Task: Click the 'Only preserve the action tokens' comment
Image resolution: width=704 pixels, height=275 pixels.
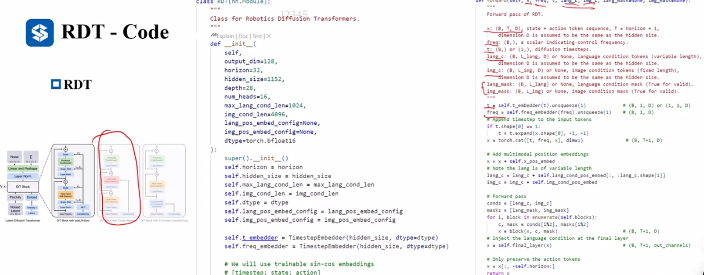Action: tap(533, 259)
